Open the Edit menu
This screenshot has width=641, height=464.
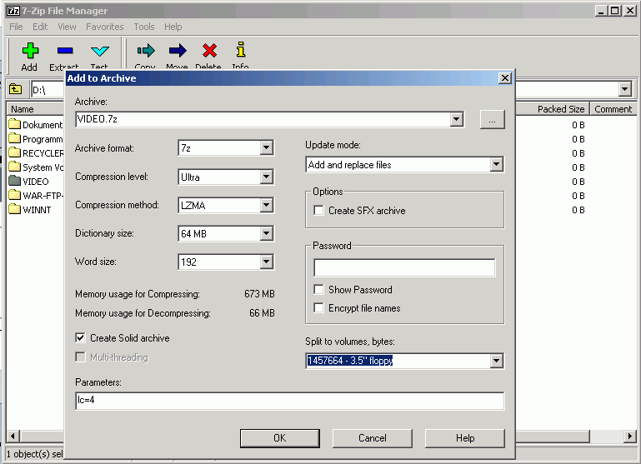(40, 27)
